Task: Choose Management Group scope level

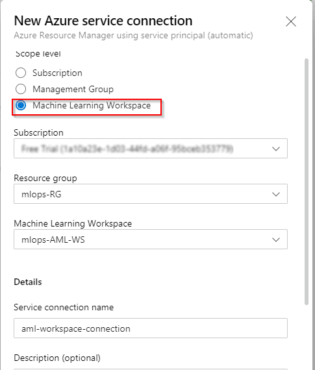Action: (x=21, y=89)
